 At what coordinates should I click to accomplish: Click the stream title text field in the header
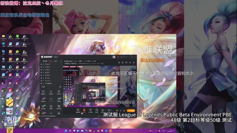coord(71,61)
